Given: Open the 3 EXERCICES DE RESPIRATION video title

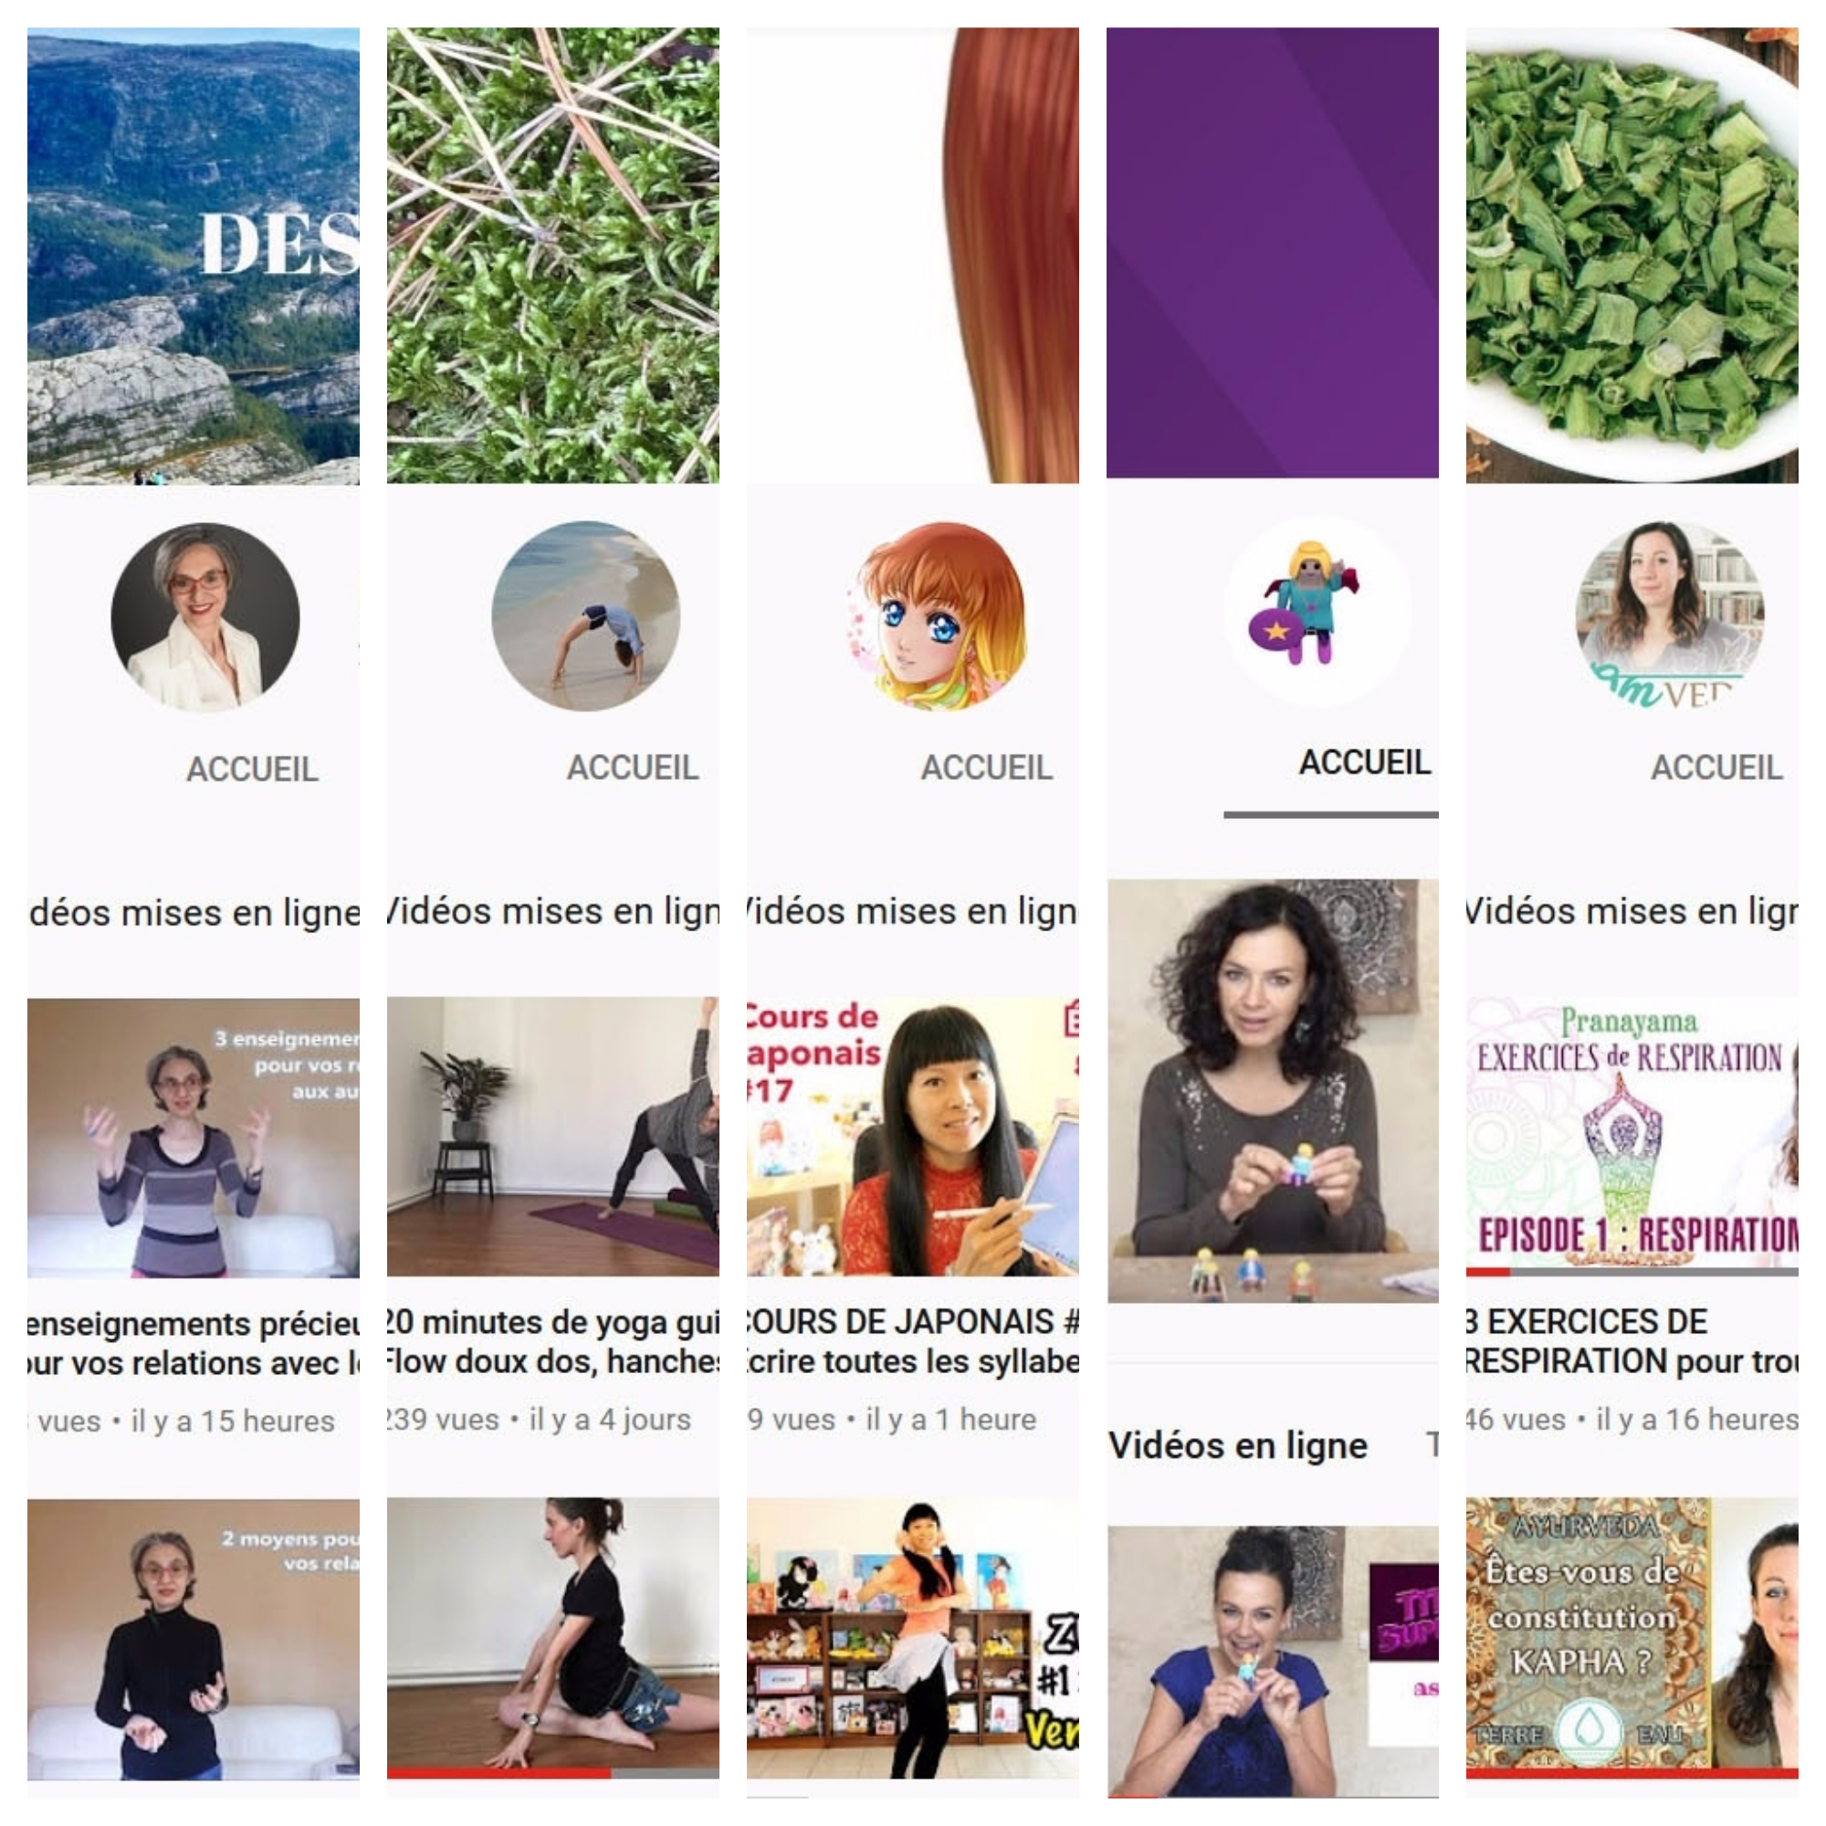Looking at the screenshot, I should [1632, 1341].
